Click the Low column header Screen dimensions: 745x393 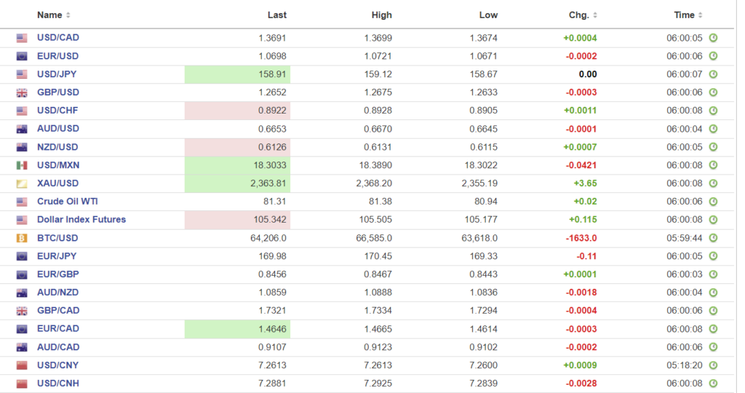point(488,15)
